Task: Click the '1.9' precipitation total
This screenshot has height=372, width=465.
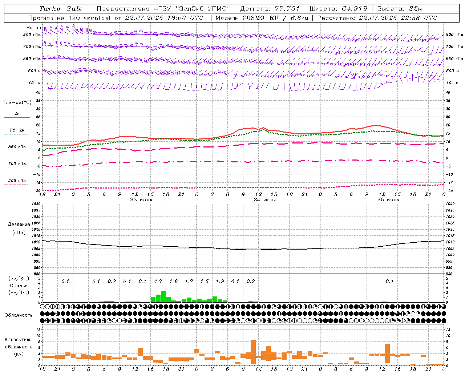Action: pyautogui.click(x=220, y=281)
